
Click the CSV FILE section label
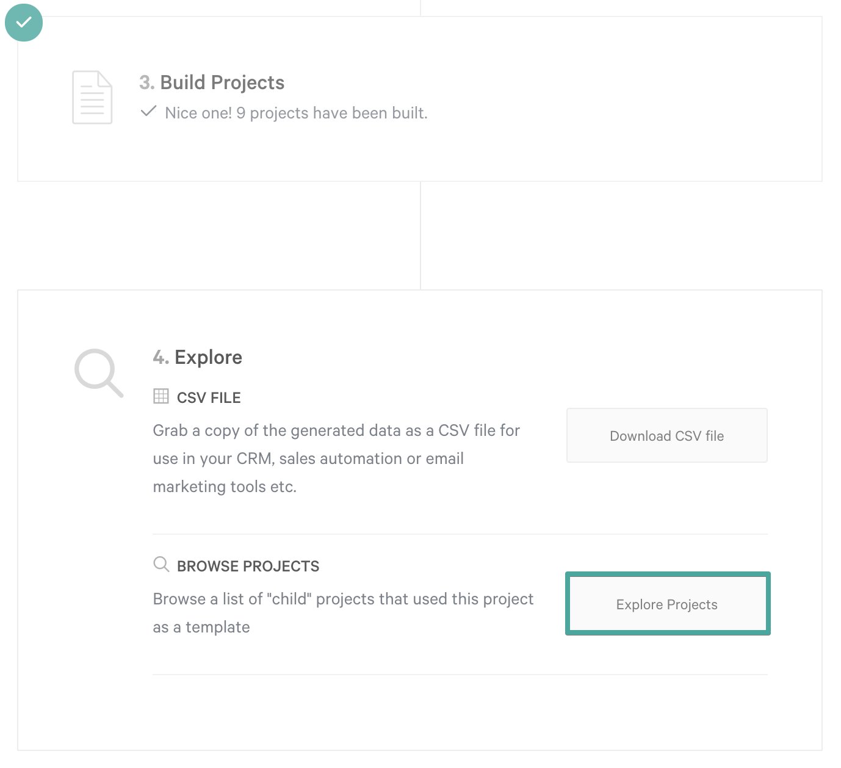209,398
